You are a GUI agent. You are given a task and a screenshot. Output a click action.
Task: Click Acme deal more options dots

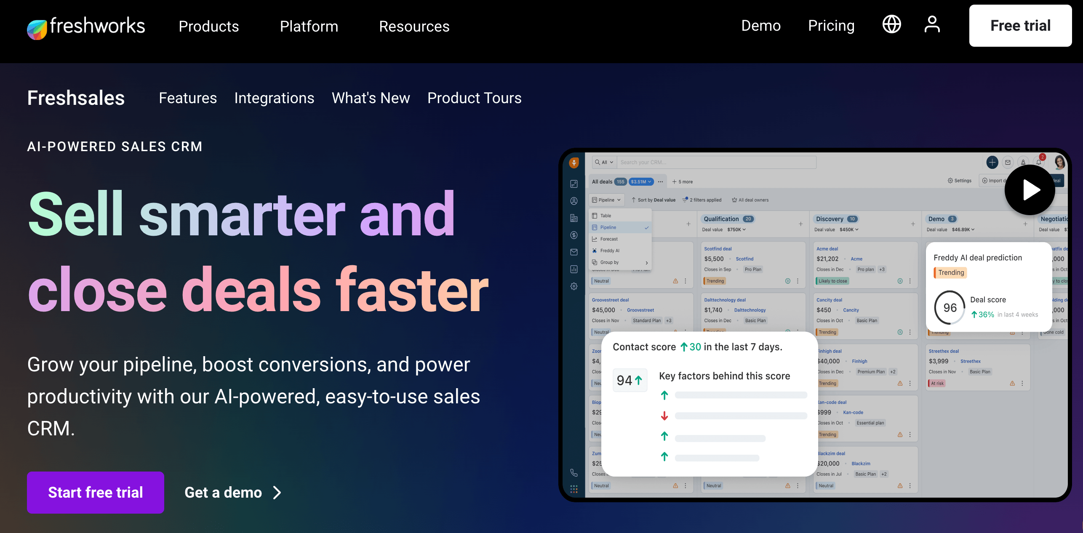pyautogui.click(x=910, y=281)
